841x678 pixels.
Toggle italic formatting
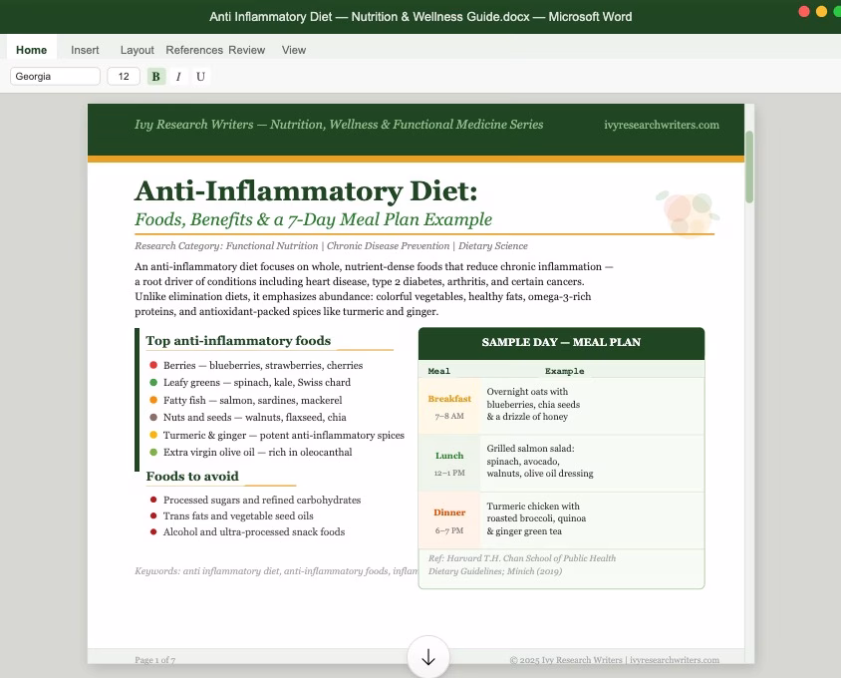point(178,76)
